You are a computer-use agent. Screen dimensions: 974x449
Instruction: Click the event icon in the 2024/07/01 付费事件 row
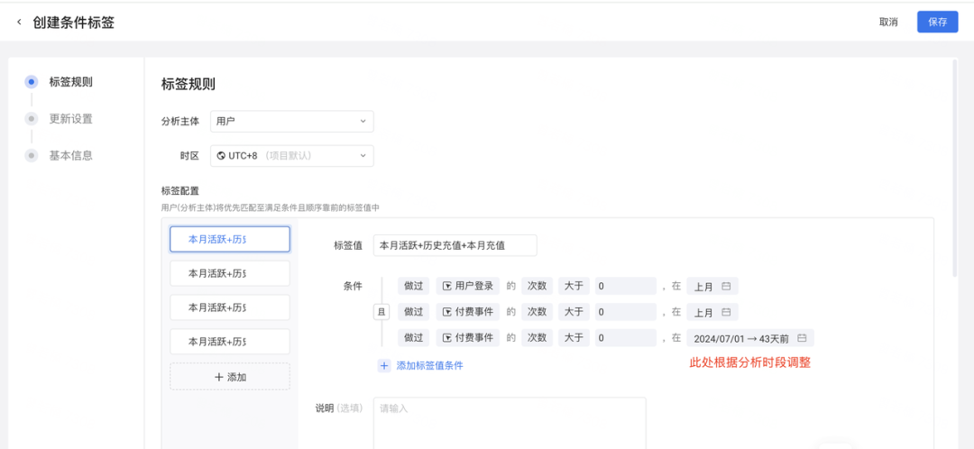[x=447, y=338]
